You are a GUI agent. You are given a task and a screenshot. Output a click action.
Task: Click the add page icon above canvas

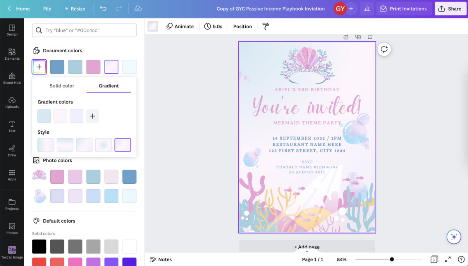click(370, 37)
